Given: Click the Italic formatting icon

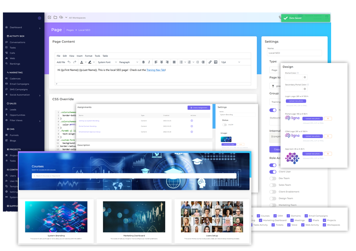Looking at the screenshot, I should point(149,62).
